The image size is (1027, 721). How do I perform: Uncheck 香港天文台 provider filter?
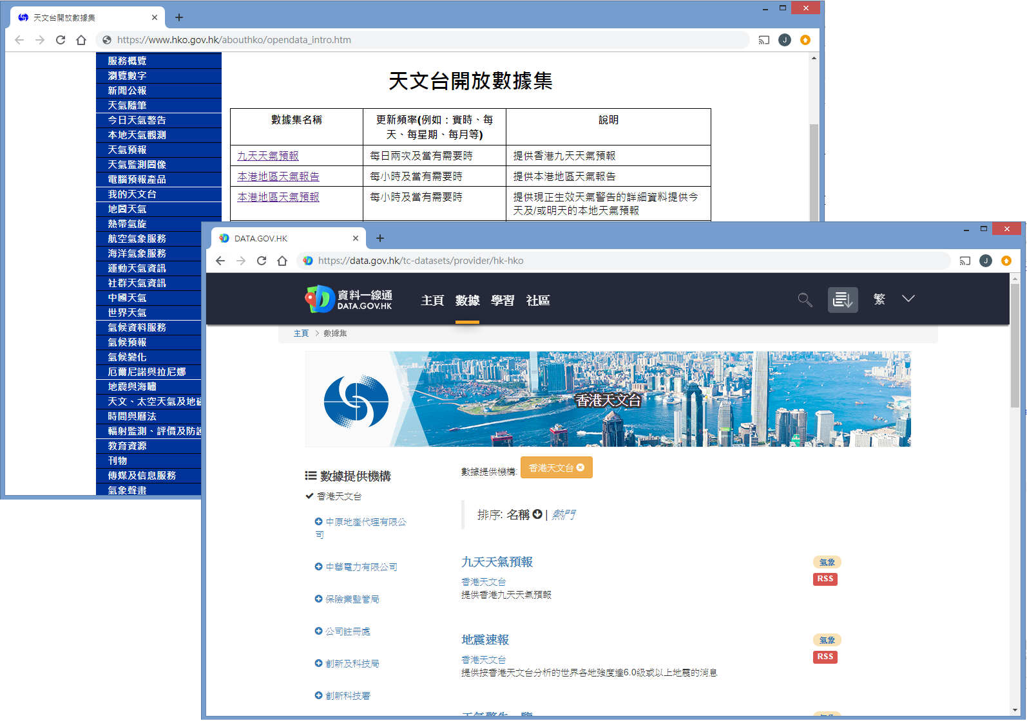(334, 496)
